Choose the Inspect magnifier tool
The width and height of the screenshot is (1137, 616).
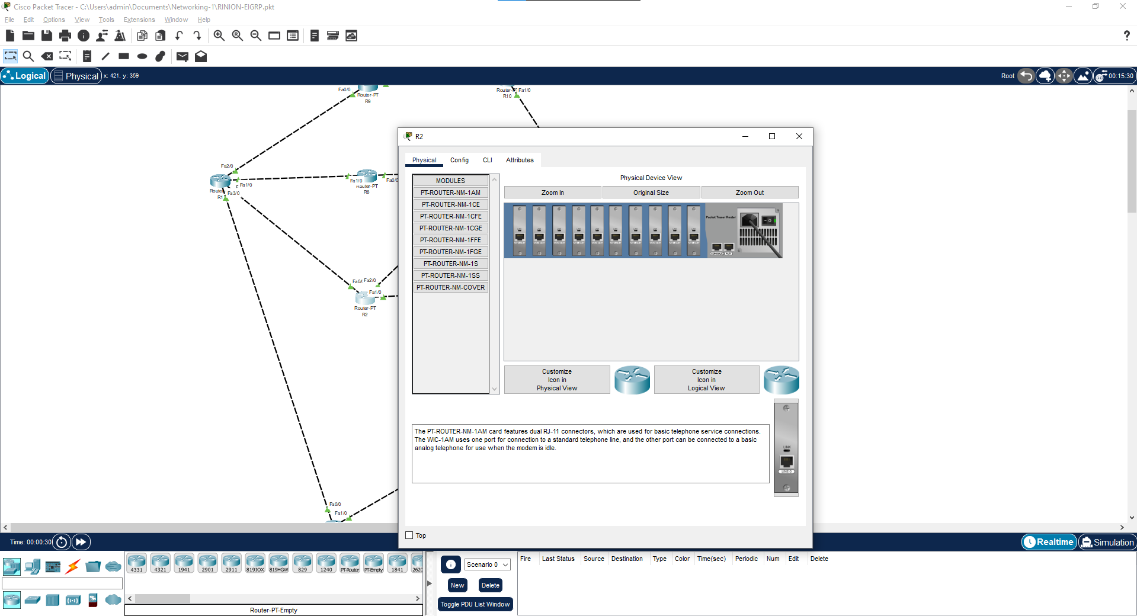point(28,56)
